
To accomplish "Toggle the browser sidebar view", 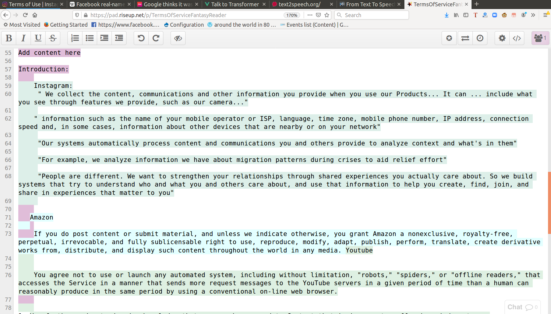I will tap(466, 15).
